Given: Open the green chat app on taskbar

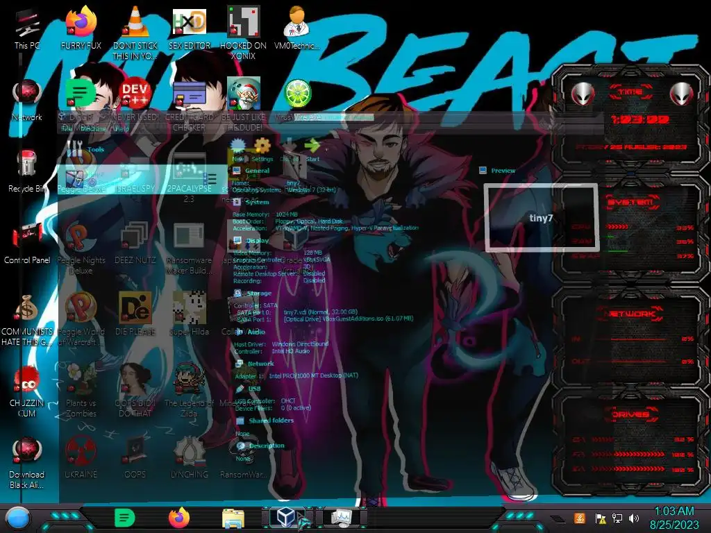Looking at the screenshot, I should point(125,518).
